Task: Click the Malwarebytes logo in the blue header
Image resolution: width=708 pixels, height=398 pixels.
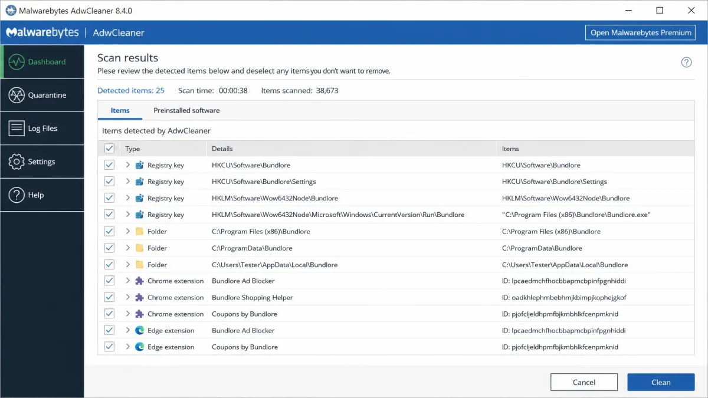Action: (x=42, y=32)
